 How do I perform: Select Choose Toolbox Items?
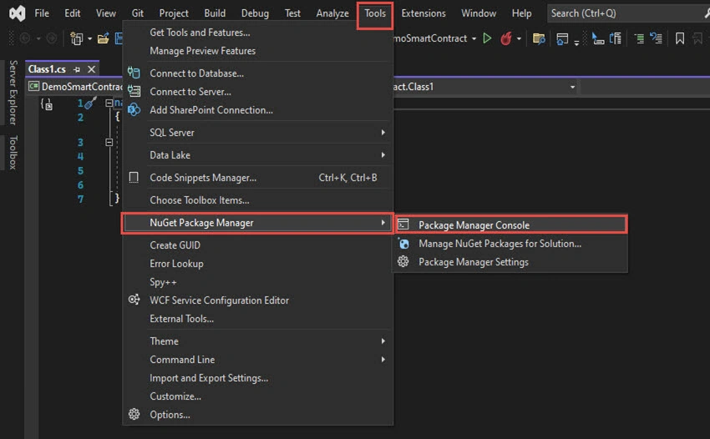point(257,200)
